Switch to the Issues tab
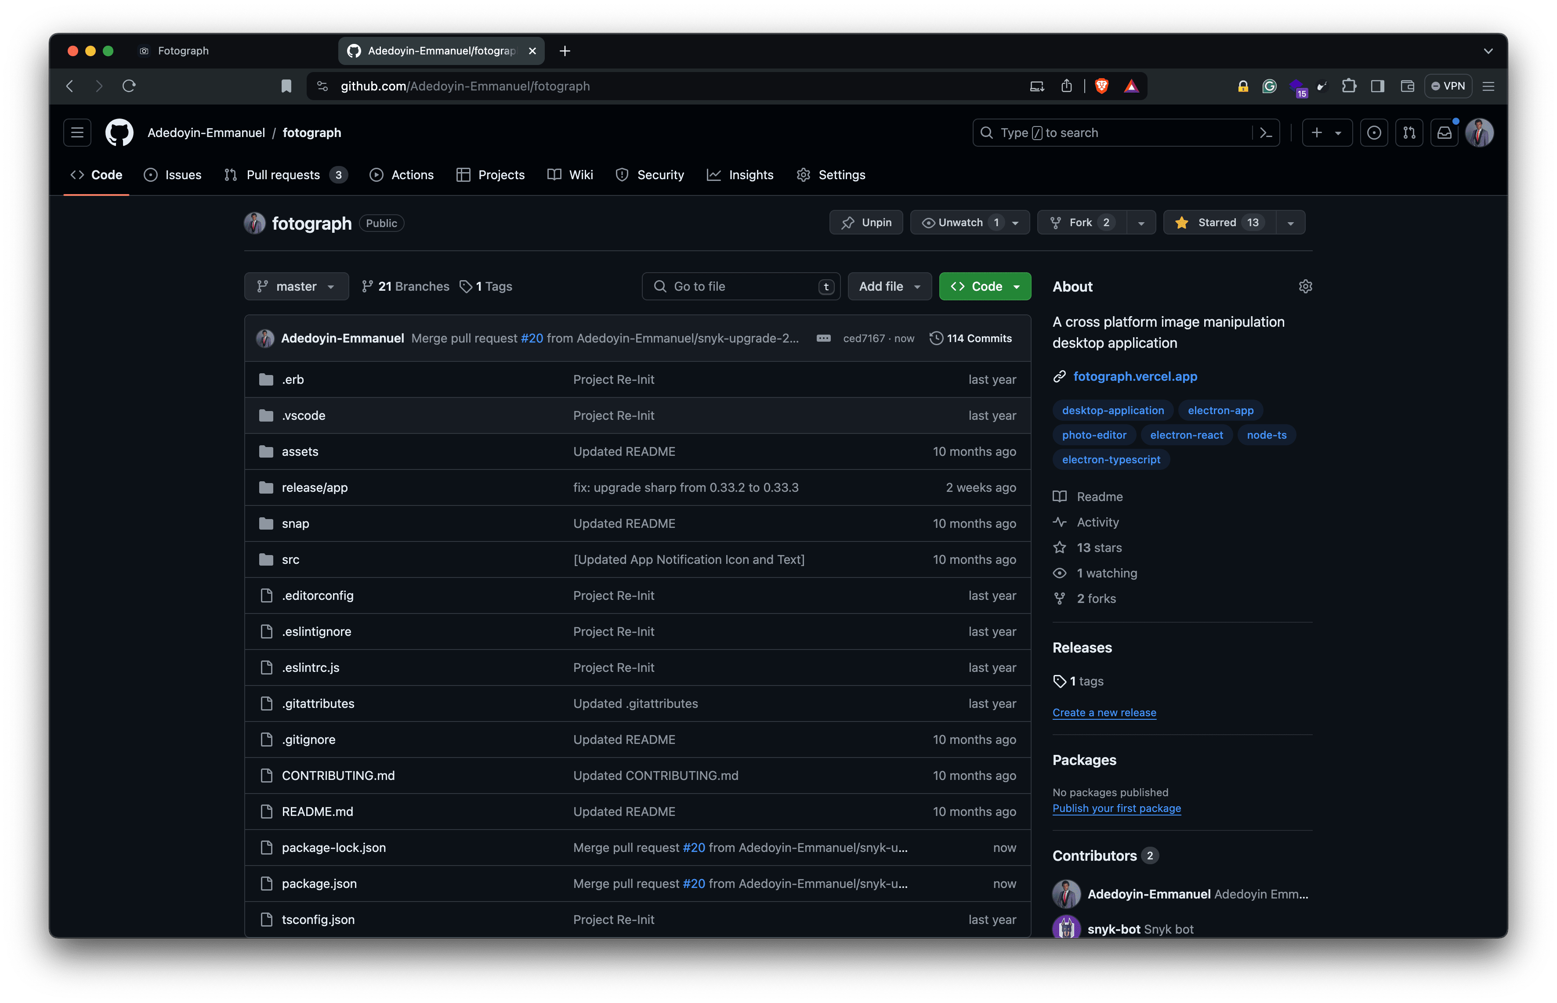Image resolution: width=1557 pixels, height=1003 pixels. [173, 175]
